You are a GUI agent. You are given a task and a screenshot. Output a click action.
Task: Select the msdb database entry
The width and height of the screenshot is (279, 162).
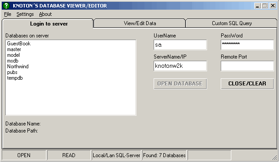click(13, 61)
